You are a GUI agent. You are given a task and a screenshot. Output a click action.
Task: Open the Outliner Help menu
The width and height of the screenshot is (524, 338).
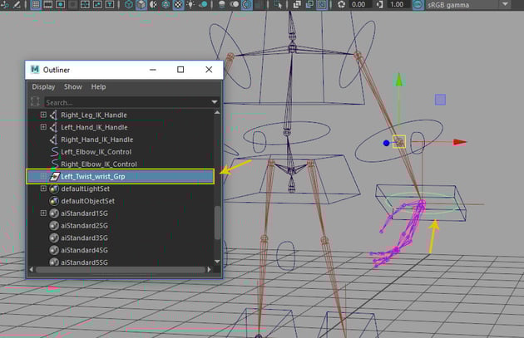[99, 87]
